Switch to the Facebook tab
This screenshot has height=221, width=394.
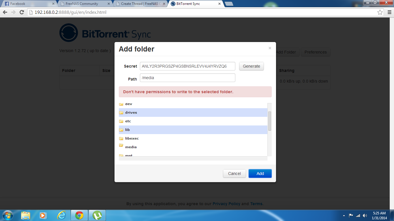[29, 4]
